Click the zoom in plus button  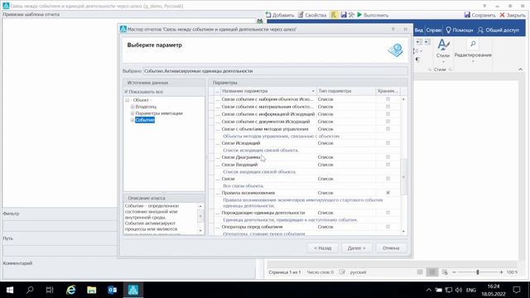click(x=501, y=272)
